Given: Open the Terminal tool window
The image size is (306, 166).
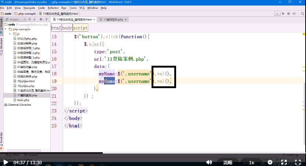Looking at the screenshot, I should pyautogui.click(x=31, y=155).
